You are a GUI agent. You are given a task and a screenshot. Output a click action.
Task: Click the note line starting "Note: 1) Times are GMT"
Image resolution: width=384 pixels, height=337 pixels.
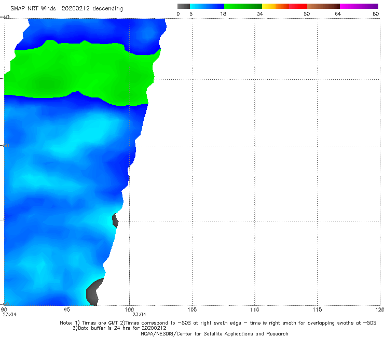[218, 323]
